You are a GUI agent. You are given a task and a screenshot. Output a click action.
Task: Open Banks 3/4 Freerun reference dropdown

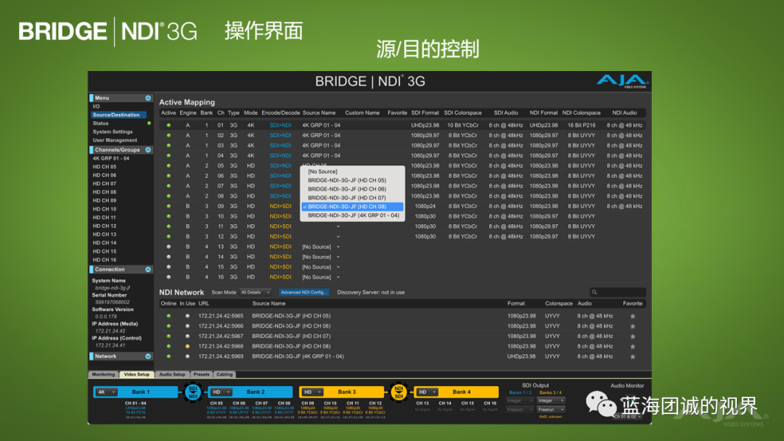click(x=551, y=410)
